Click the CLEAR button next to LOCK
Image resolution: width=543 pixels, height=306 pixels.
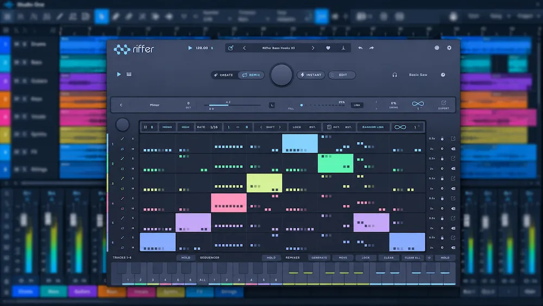click(389, 258)
